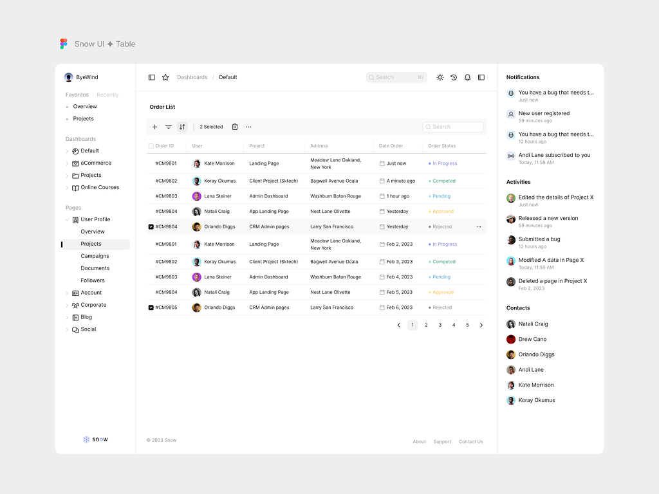Click Dashboards in the breadcrumb
Screen dimensions: 659x494
[192, 77]
